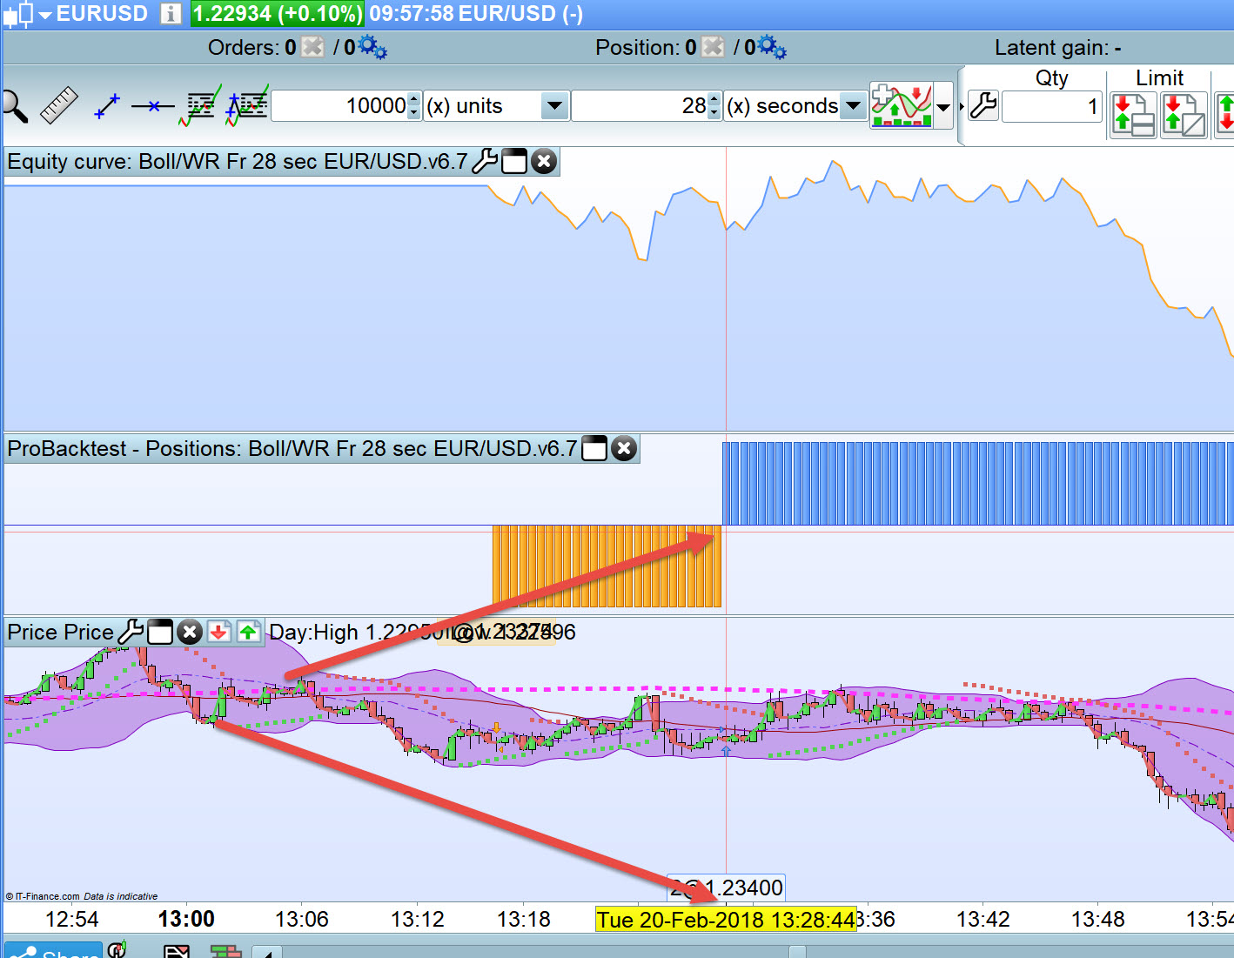Click the red down arrow Price icon
Image resolution: width=1234 pixels, height=958 pixels.
(x=219, y=632)
